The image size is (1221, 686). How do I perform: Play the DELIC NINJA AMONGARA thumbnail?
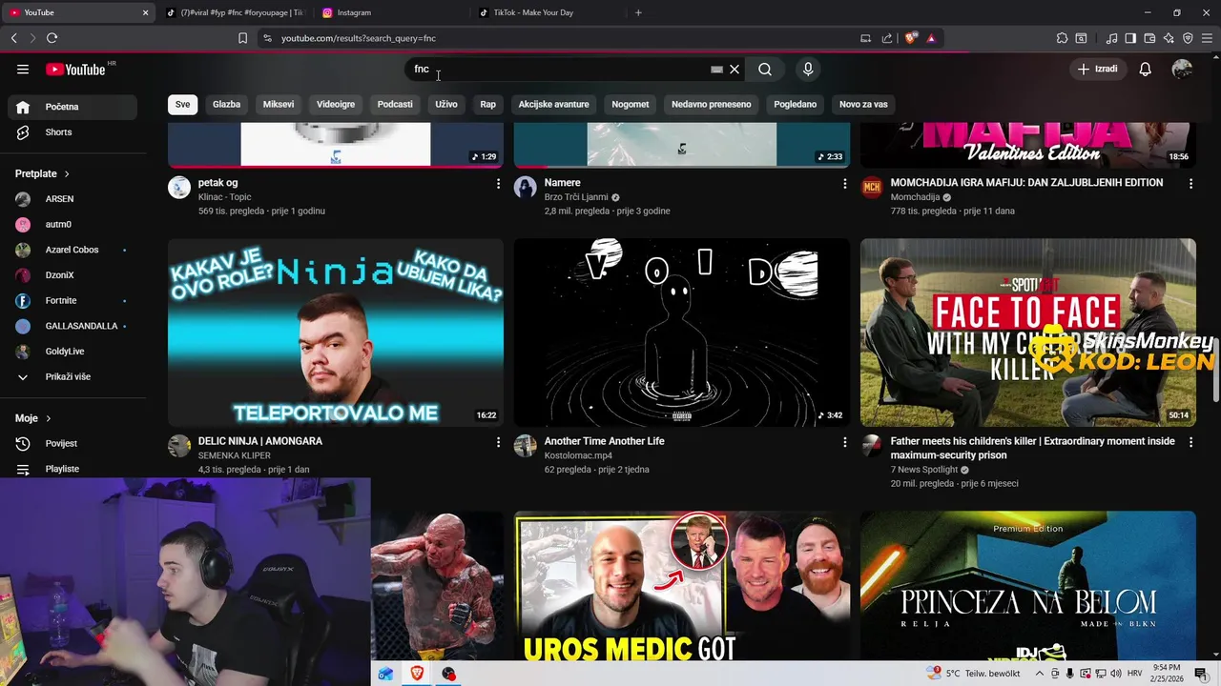coord(336,332)
